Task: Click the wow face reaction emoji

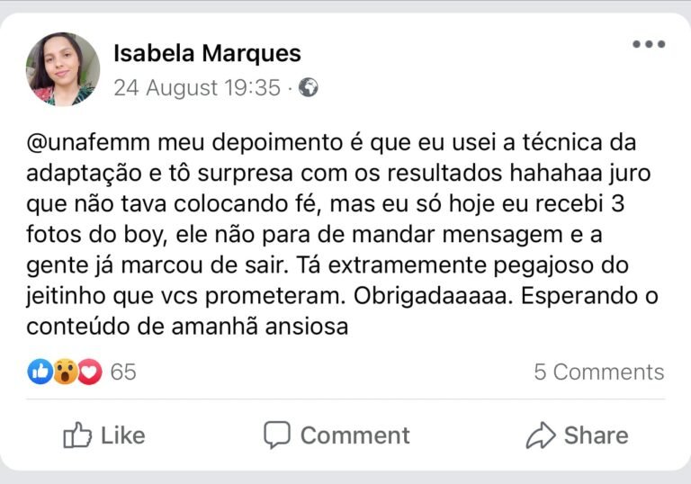Action: (x=65, y=372)
